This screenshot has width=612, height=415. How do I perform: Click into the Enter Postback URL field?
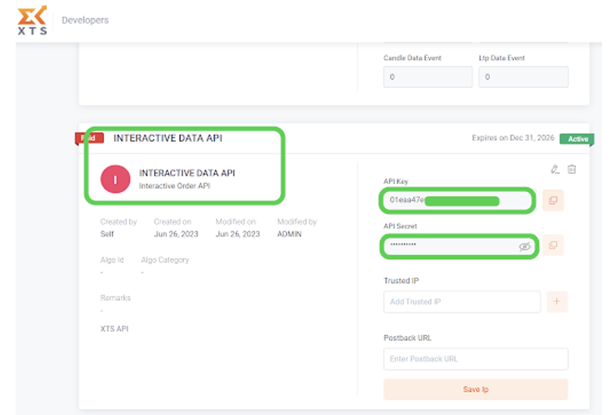[475, 359]
